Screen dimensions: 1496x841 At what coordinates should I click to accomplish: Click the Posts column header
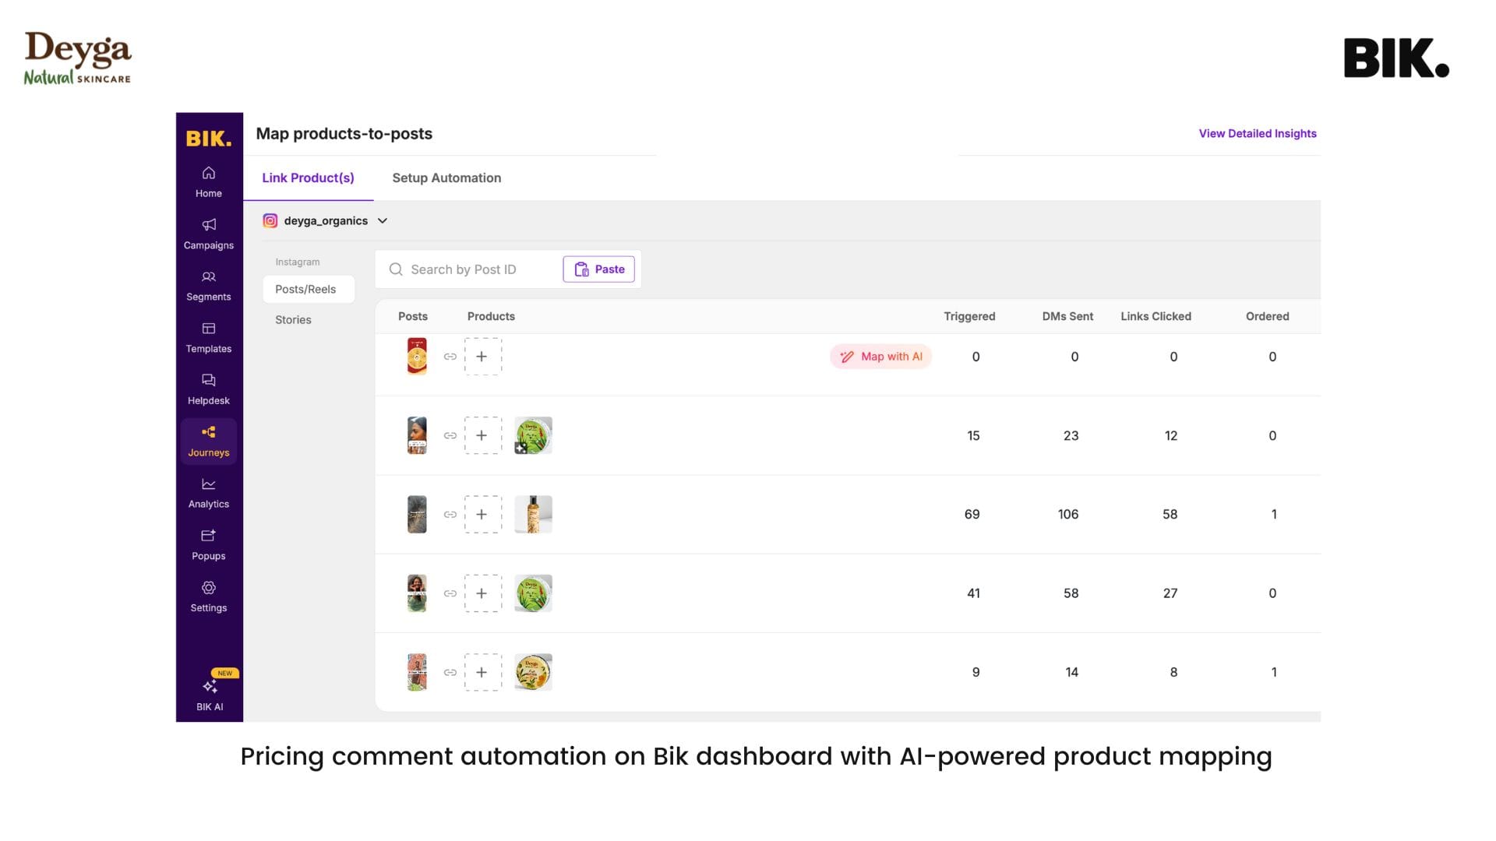click(x=413, y=317)
